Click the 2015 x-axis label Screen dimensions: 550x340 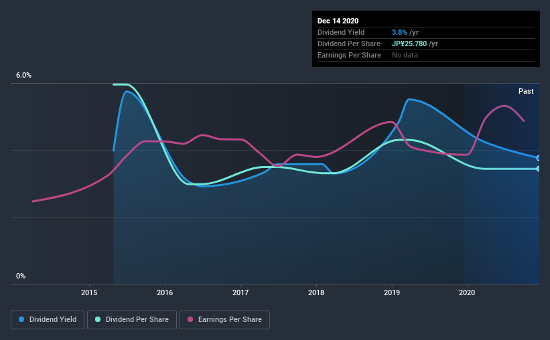pyautogui.click(x=89, y=292)
